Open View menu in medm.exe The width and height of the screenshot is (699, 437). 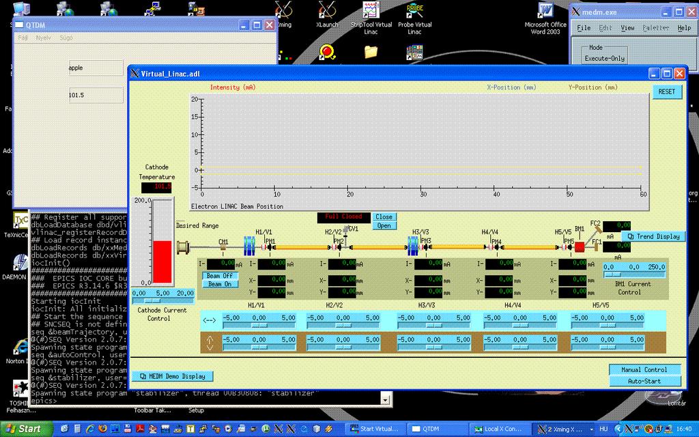pyautogui.click(x=628, y=27)
